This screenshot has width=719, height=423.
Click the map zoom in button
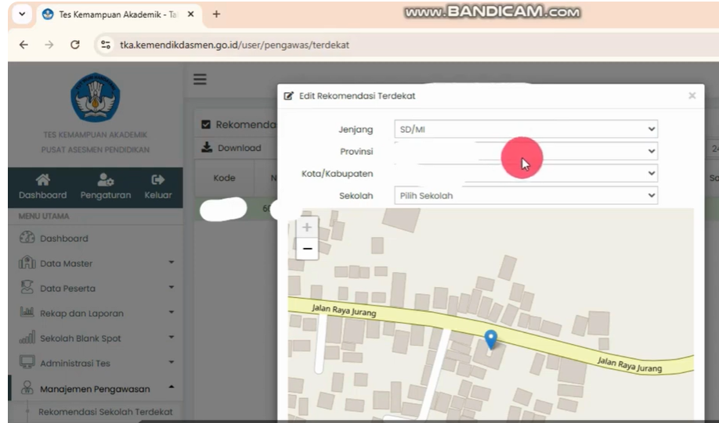point(307,228)
